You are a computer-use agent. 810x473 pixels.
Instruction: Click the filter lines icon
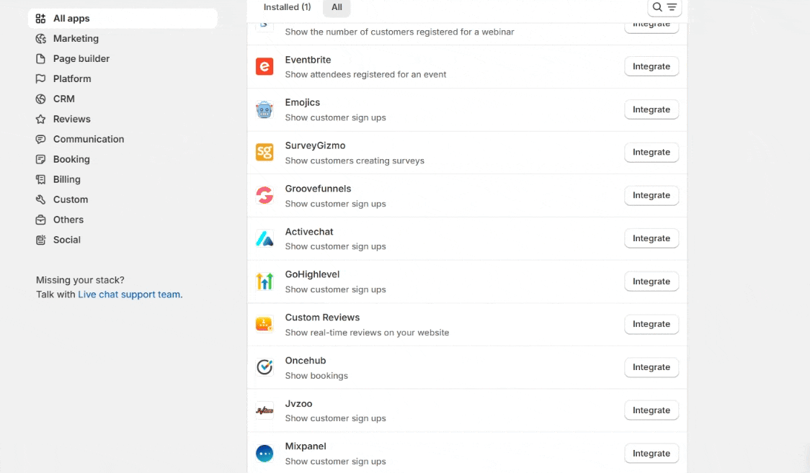672,7
